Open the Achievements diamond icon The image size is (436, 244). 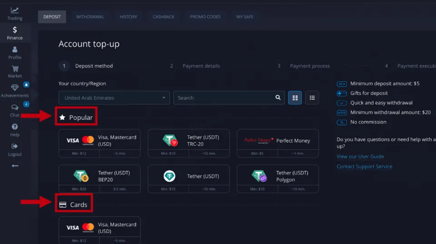(x=15, y=88)
